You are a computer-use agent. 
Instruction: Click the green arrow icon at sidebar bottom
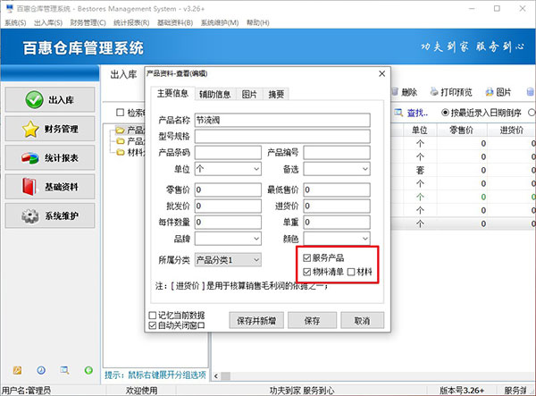(x=88, y=370)
